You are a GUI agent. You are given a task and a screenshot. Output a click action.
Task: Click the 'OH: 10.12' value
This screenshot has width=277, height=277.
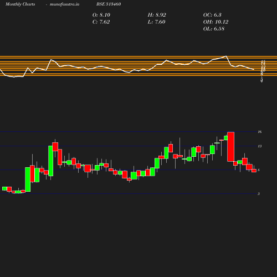pyautogui.click(x=216, y=22)
